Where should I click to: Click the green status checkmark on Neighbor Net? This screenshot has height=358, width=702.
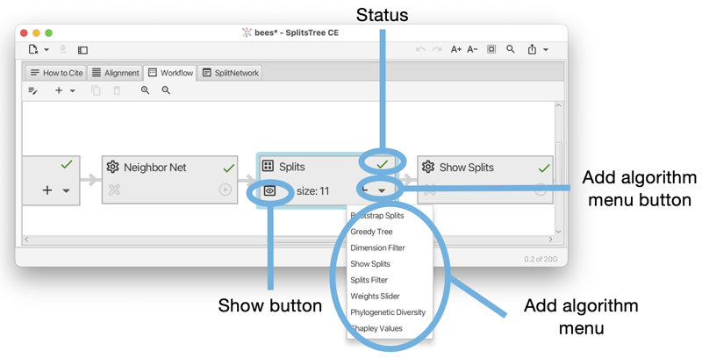click(229, 168)
